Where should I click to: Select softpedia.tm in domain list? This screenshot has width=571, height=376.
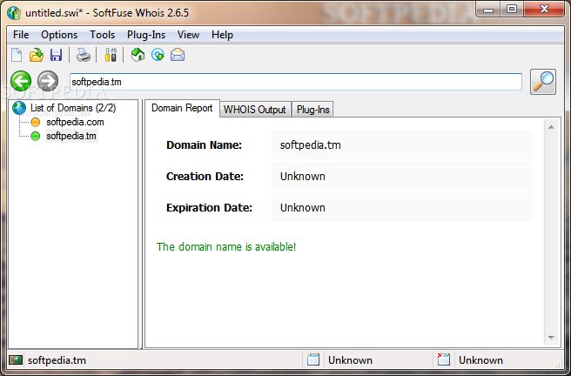coord(71,136)
